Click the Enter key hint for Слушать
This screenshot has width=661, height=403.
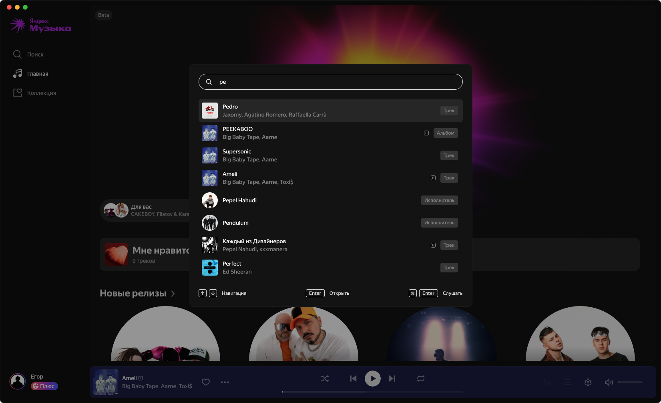pyautogui.click(x=428, y=293)
